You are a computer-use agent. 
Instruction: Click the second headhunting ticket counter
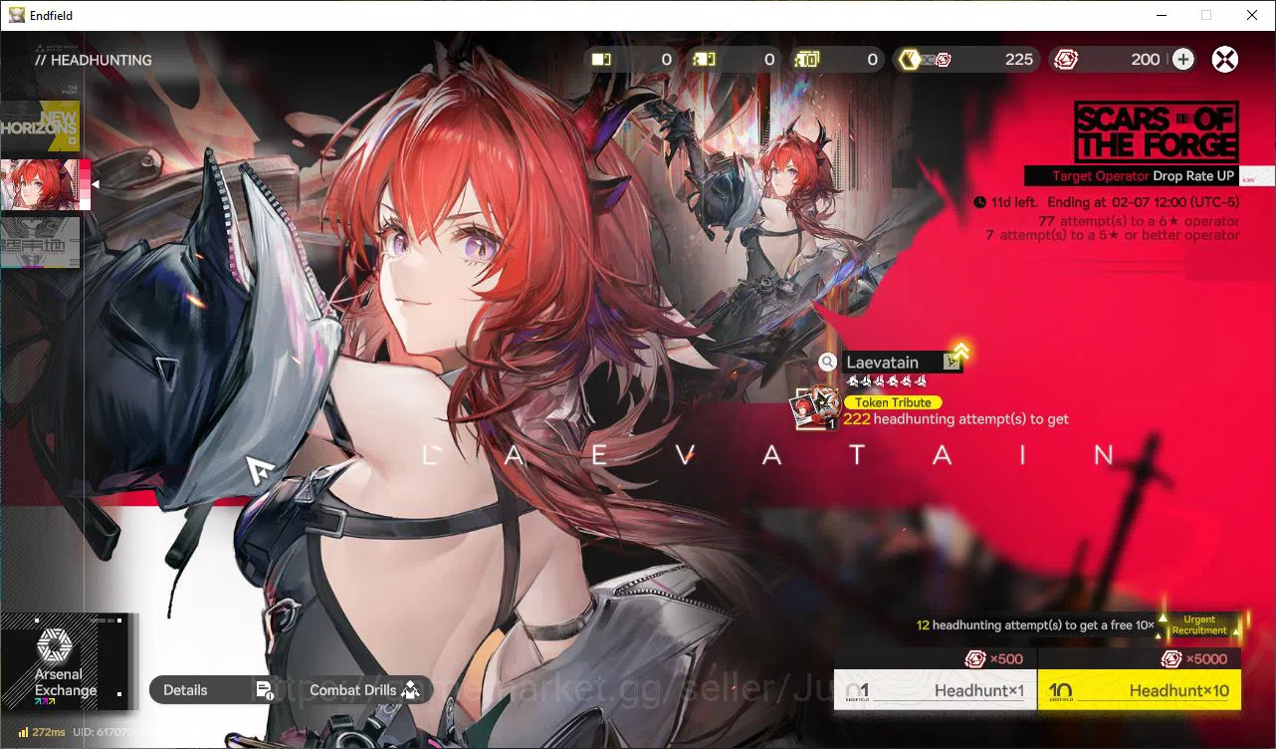point(734,60)
